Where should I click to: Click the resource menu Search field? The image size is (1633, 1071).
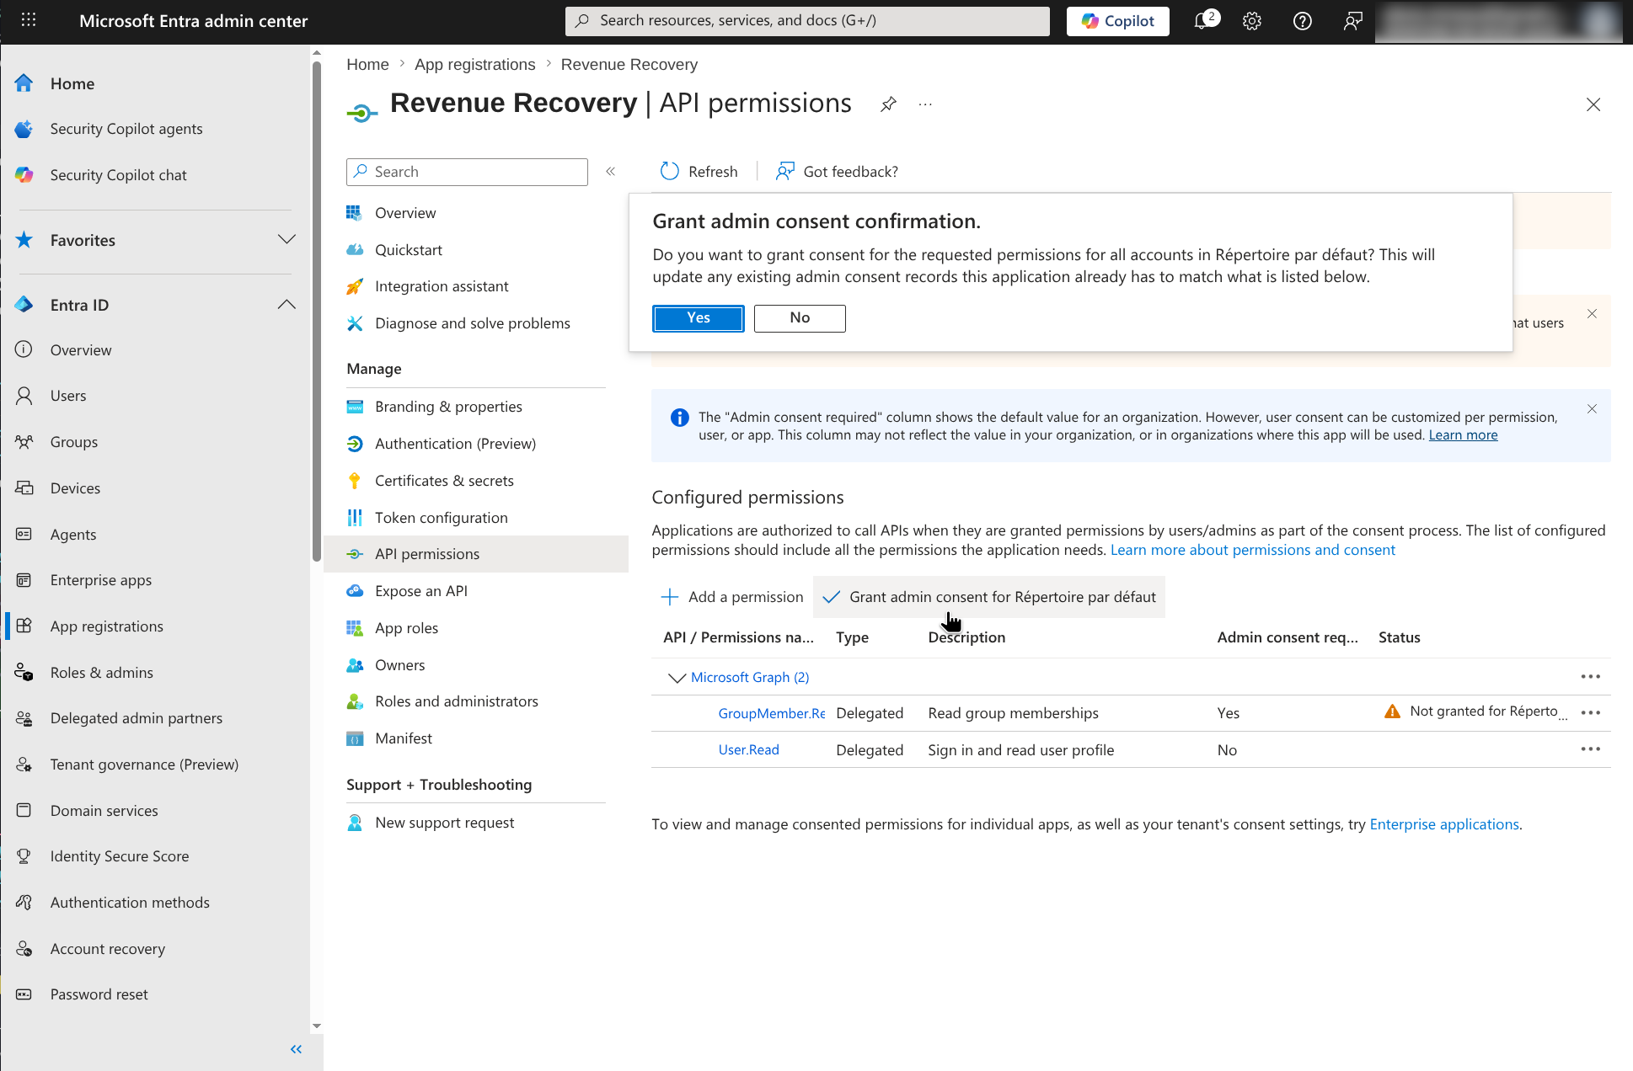point(467,172)
